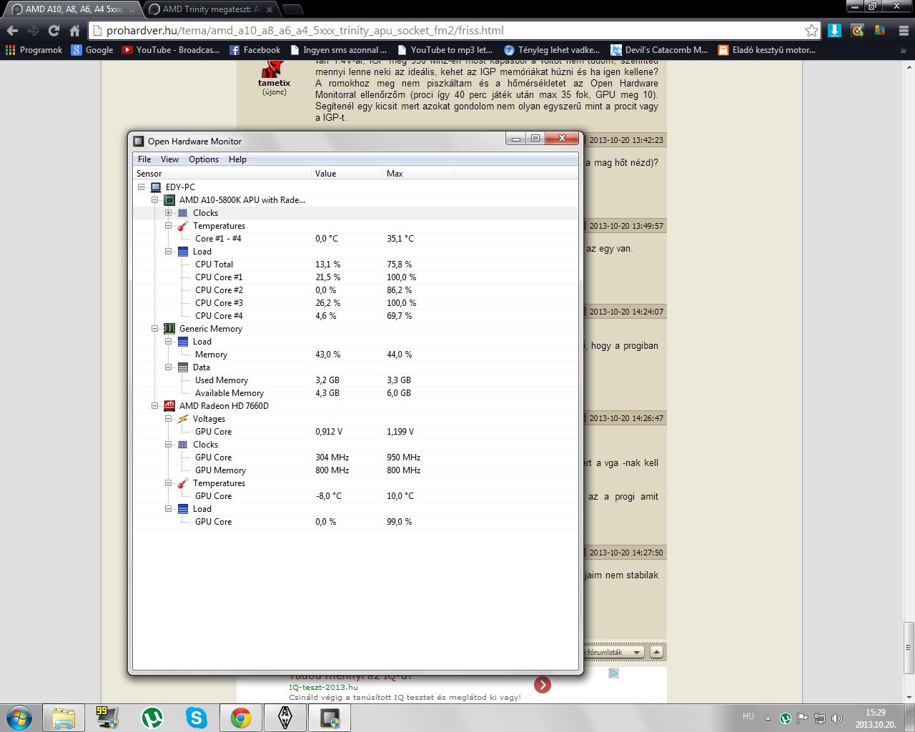Screen dimensions: 915x732
Task: Reload the page with the refresh icon
Action: coord(54,31)
